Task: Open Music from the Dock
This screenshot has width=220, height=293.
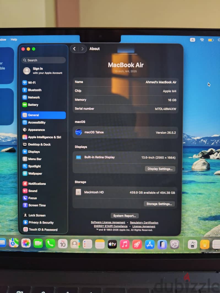Action: pos(125,244)
